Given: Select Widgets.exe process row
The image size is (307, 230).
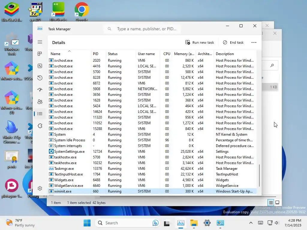Looking at the screenshot, I should pyautogui.click(x=152, y=180).
